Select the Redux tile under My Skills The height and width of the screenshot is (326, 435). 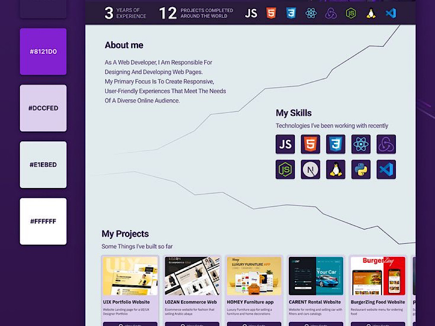(x=386, y=144)
